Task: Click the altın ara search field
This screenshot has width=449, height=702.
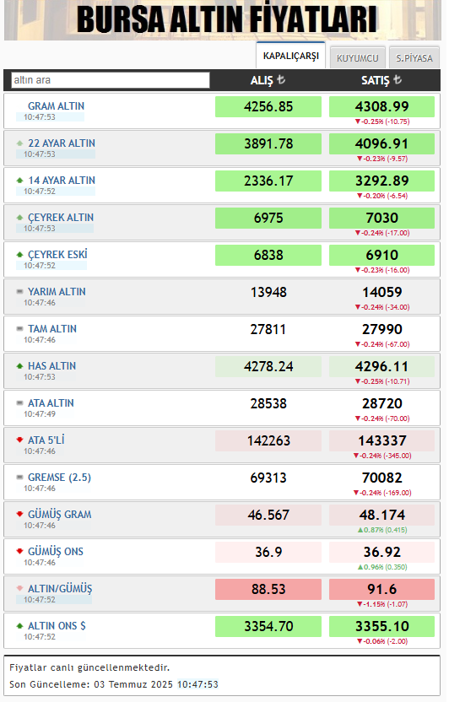Action: coord(111,80)
